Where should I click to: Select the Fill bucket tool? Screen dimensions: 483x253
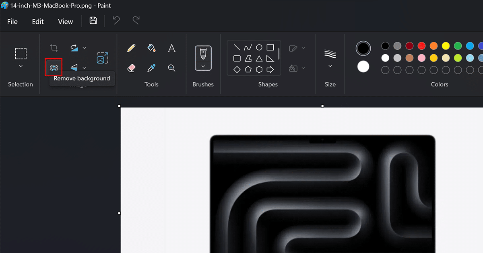151,48
